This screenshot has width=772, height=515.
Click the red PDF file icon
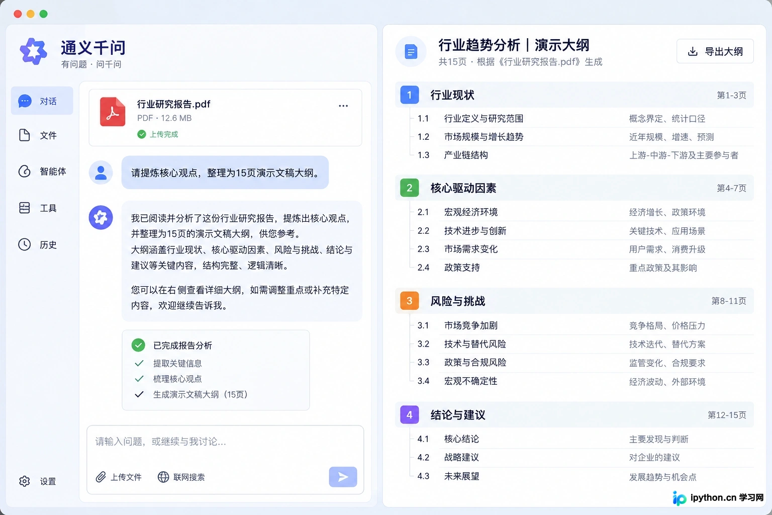(113, 112)
